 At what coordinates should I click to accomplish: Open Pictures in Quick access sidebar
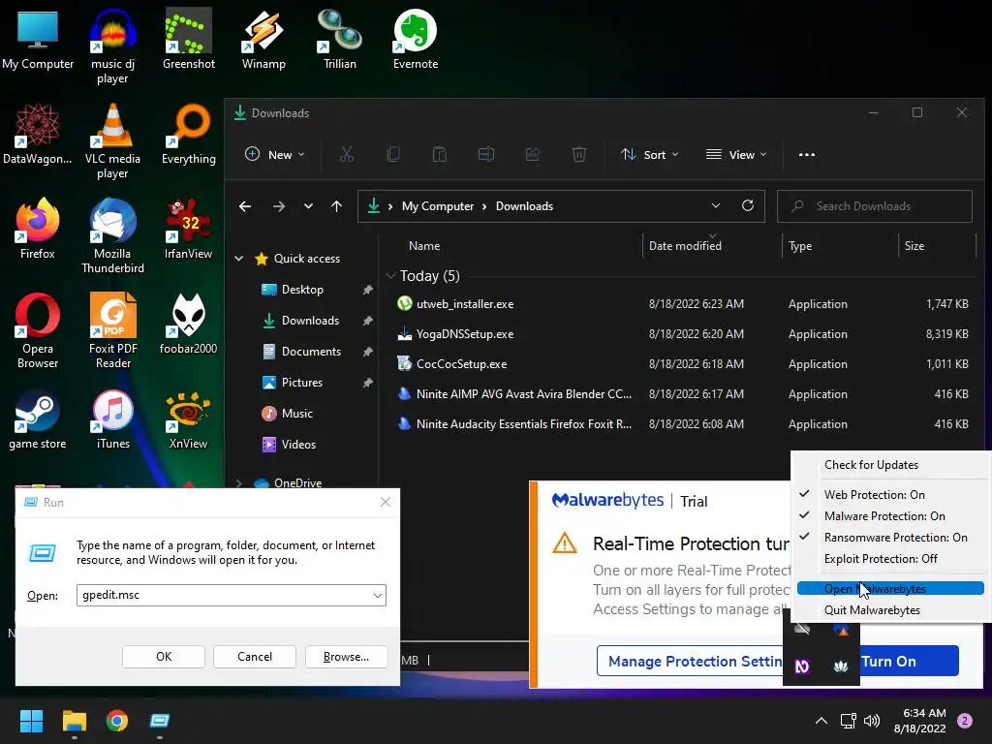[x=302, y=383]
